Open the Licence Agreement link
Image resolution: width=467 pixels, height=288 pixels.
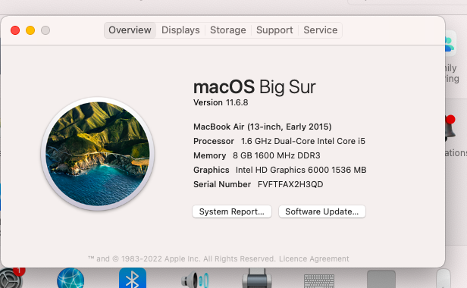314,258
